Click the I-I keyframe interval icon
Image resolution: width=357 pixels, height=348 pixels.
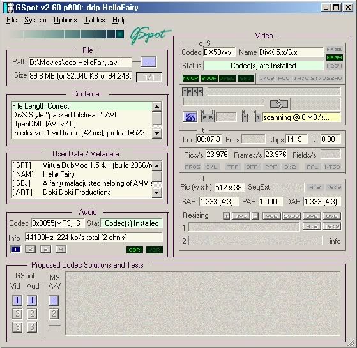point(252,116)
